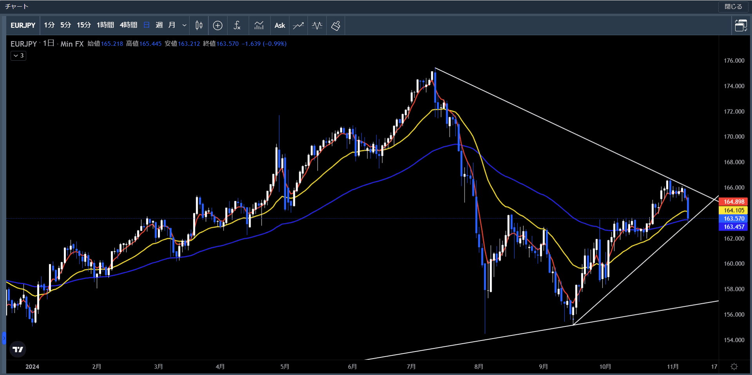Viewport: 752px width, 375px height.
Task: Open chart axis settings gear
Action: (x=734, y=367)
